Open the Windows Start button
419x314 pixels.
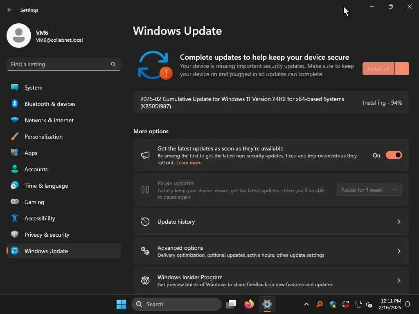click(x=121, y=304)
